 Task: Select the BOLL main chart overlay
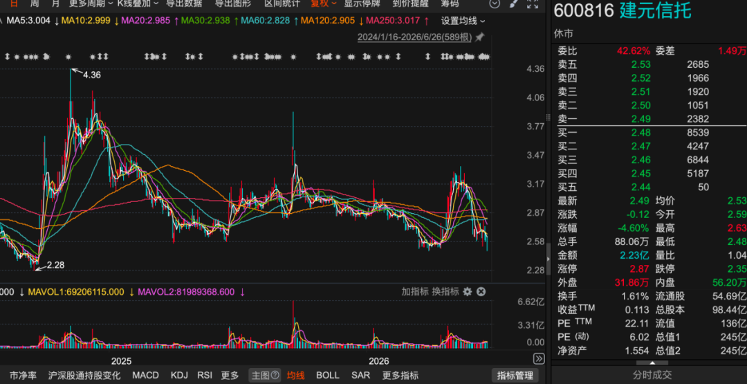click(328, 376)
